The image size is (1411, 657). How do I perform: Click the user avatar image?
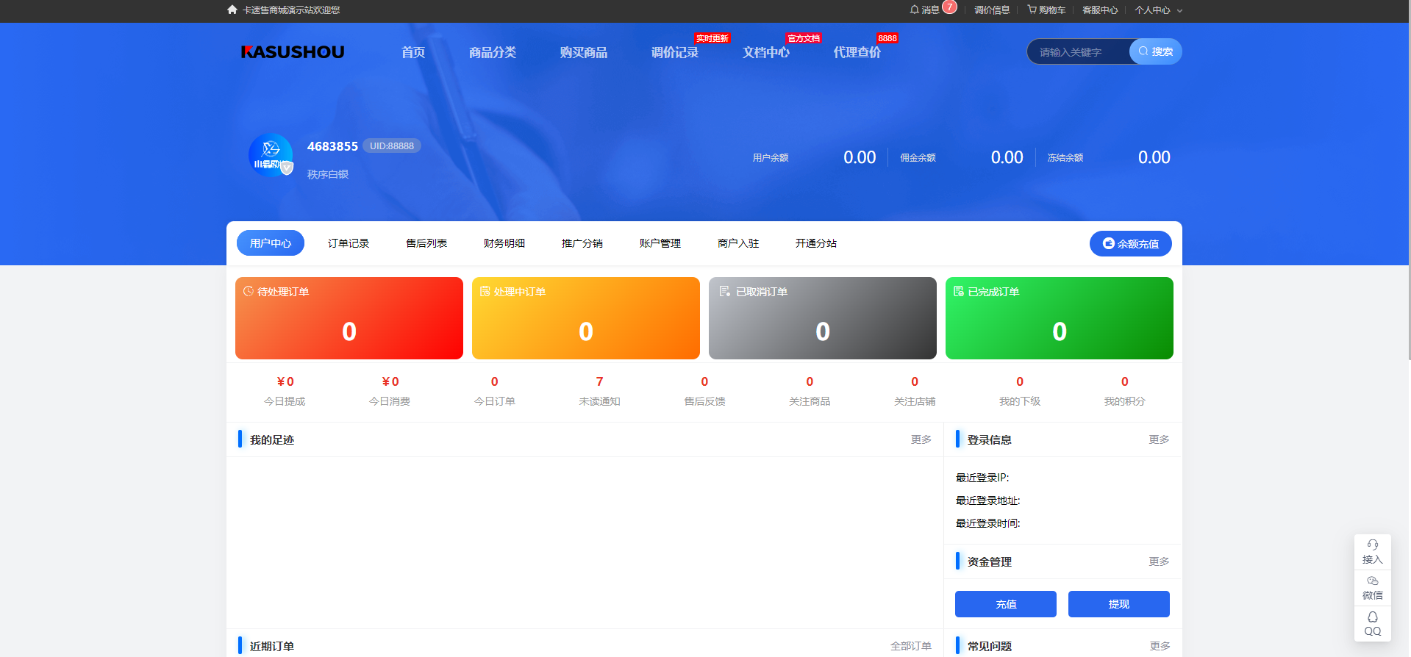271,156
